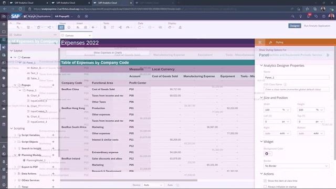Click the theme icon in Display group
This screenshot has width=336, height=189.
[x=180, y=27]
